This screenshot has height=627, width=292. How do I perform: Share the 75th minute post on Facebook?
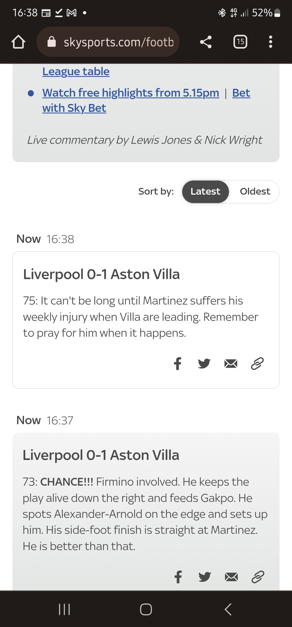[x=178, y=364]
